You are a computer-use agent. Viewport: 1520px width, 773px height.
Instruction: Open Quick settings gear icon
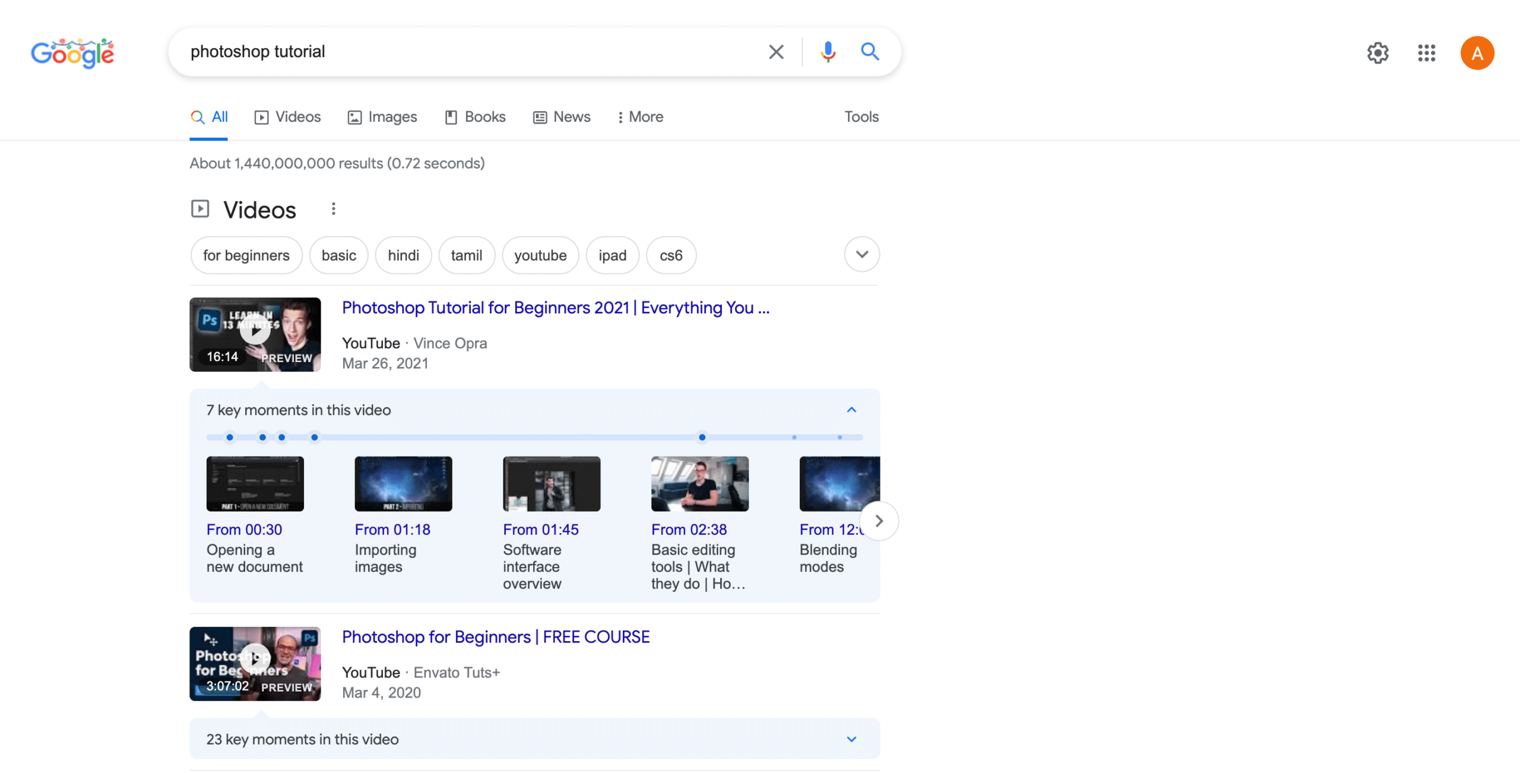click(x=1377, y=53)
